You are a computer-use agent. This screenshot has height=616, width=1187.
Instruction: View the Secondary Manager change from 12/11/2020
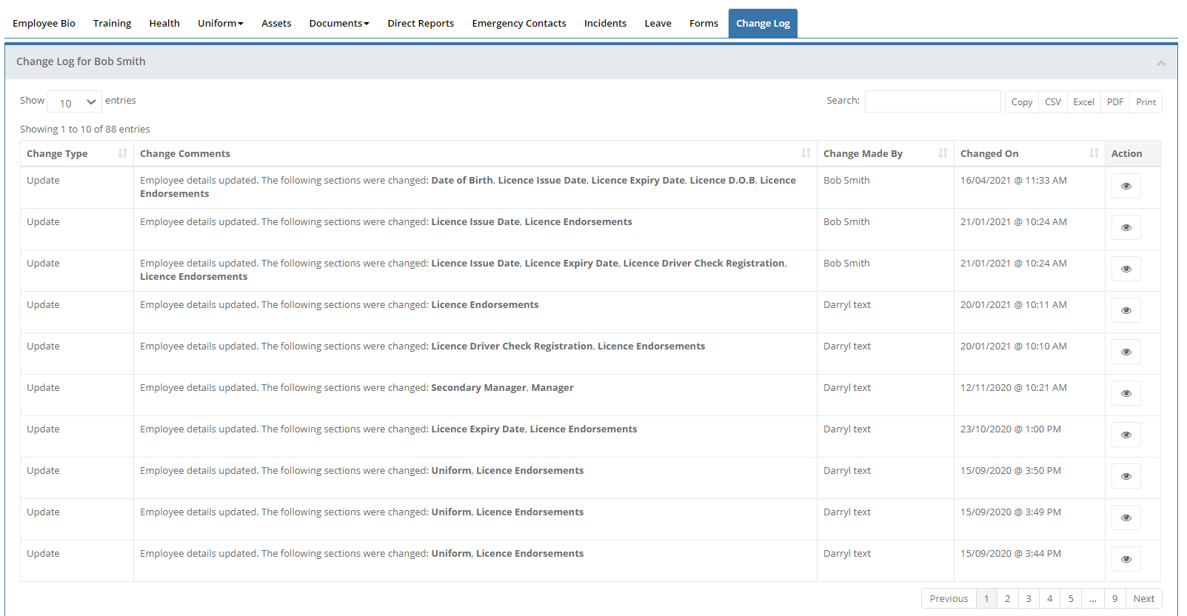pos(1126,393)
